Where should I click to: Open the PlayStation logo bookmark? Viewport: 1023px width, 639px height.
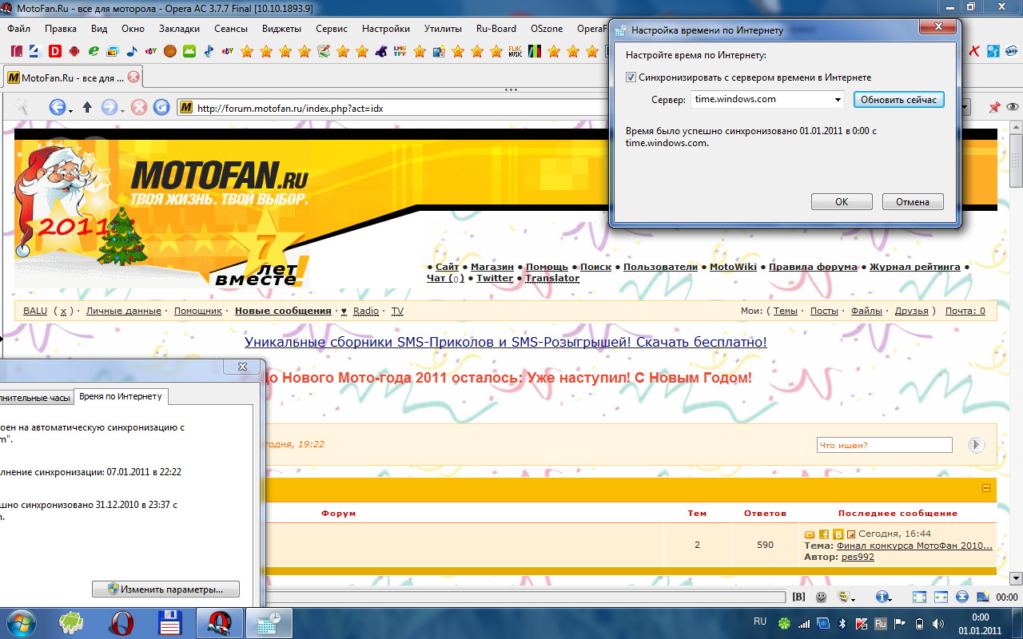coord(209,51)
